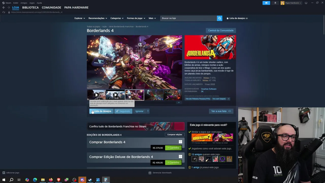The height and width of the screenshot is (183, 325).
Task: Open Windows Start menu
Action: coord(4,180)
